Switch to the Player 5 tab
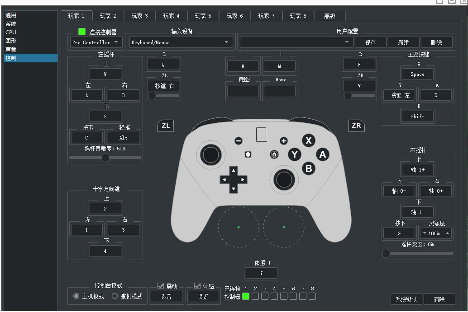 [x=203, y=16]
